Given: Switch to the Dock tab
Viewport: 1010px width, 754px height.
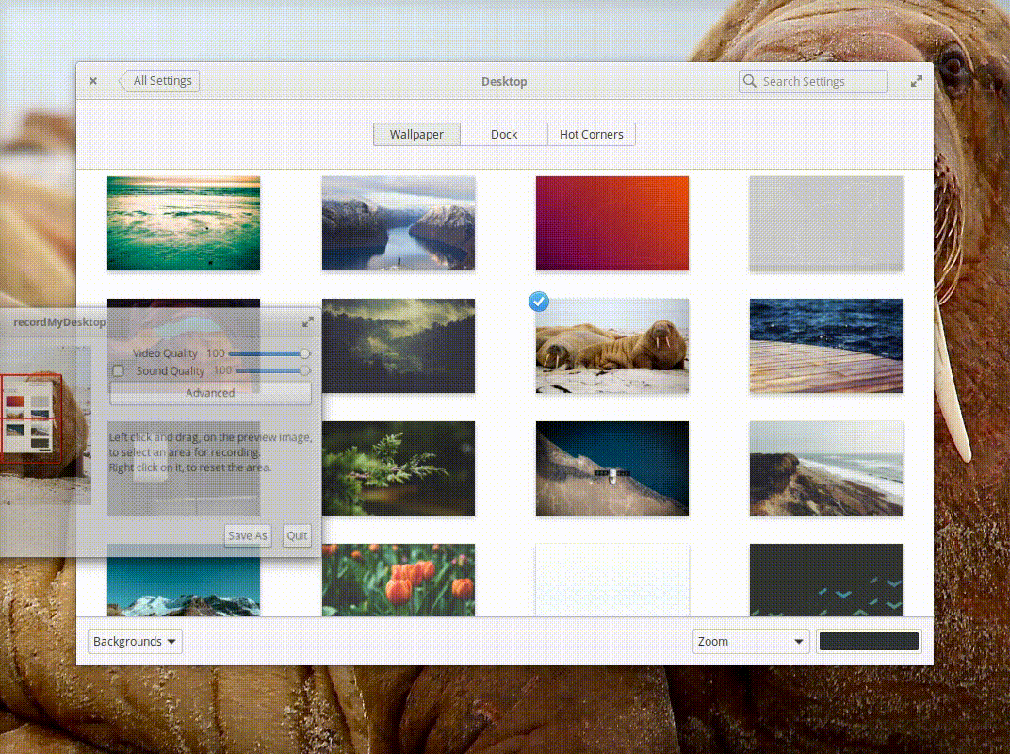Looking at the screenshot, I should click(x=503, y=134).
